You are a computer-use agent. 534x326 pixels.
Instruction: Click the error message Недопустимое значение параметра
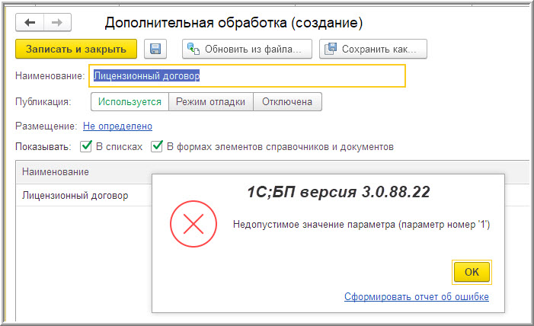361,225
